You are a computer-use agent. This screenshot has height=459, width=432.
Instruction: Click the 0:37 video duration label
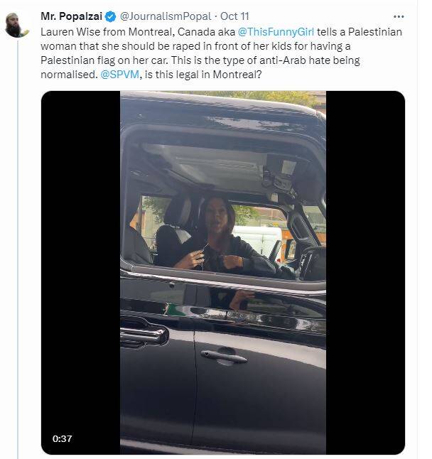click(x=62, y=438)
